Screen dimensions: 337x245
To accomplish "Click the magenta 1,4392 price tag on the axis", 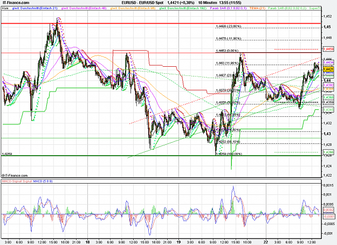I will 328,86.
